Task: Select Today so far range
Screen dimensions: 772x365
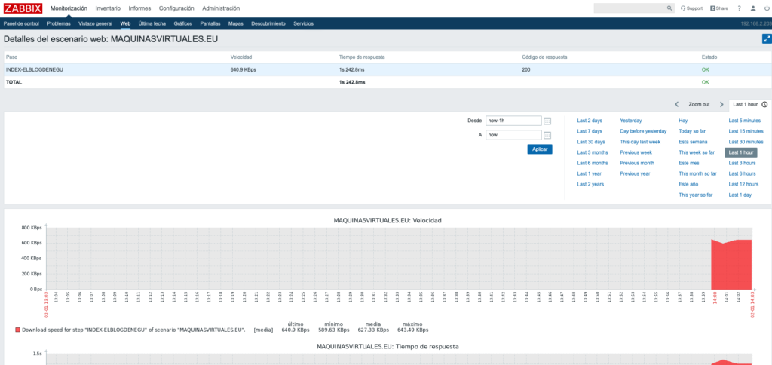Action: pyautogui.click(x=692, y=131)
